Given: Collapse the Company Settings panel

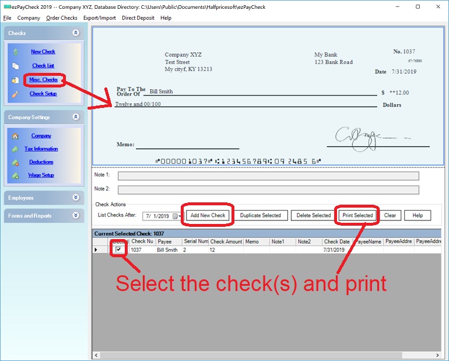Looking at the screenshot, I should (75, 117).
